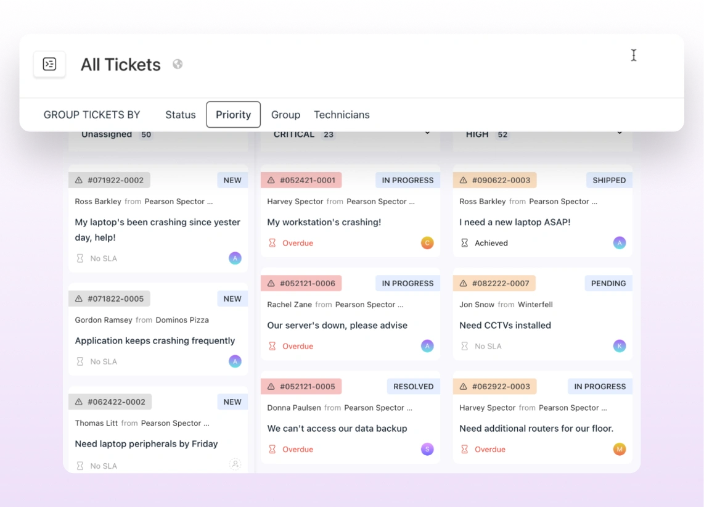This screenshot has height=507, width=704.
Task: Select the Priority grouping tab
Action: [x=233, y=115]
